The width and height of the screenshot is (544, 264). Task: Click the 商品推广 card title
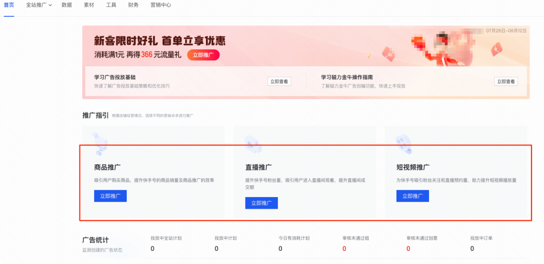pyautogui.click(x=108, y=167)
